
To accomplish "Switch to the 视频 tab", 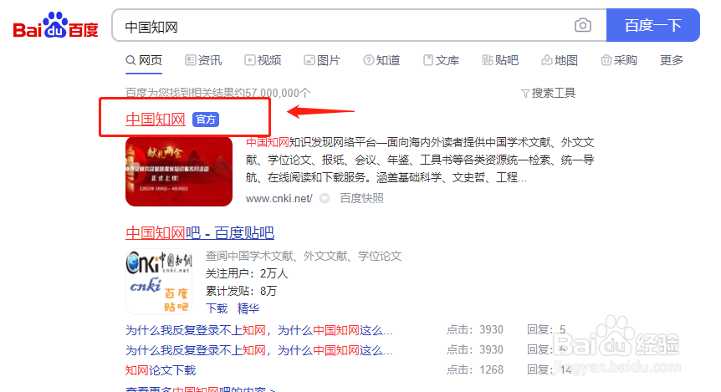I will coord(263,60).
